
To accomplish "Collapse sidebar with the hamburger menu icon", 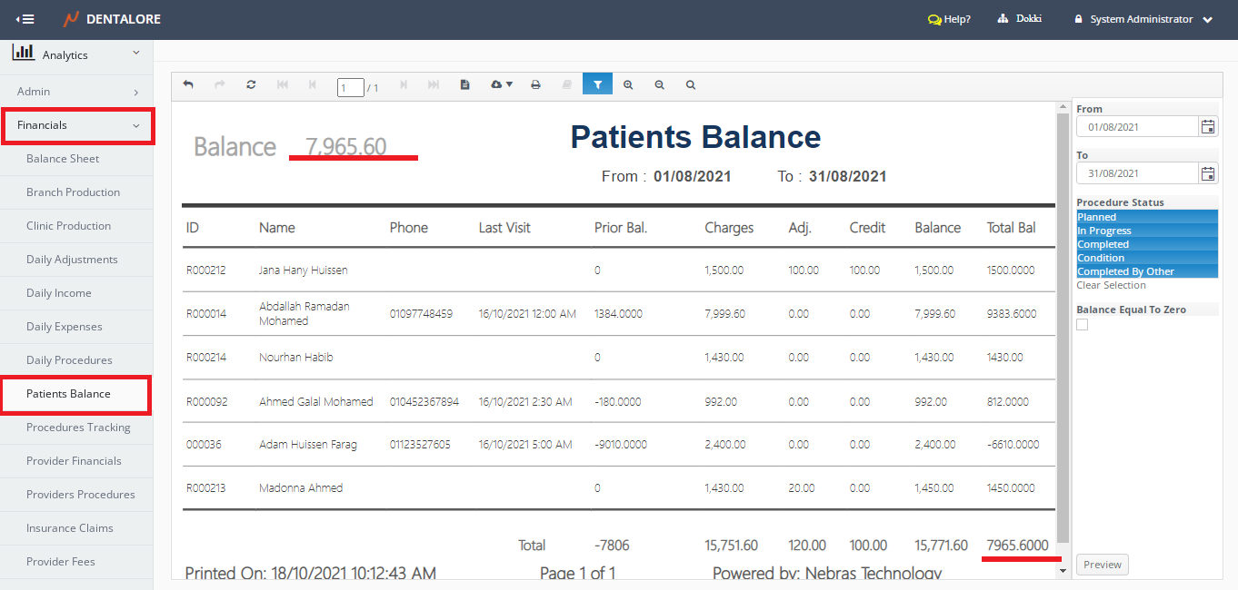I will click(x=25, y=19).
